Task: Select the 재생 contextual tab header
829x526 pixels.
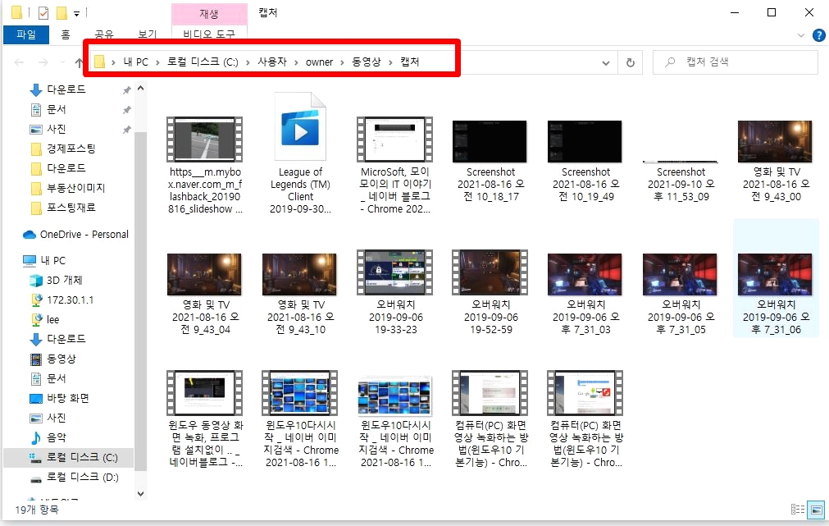Action: click(x=209, y=14)
